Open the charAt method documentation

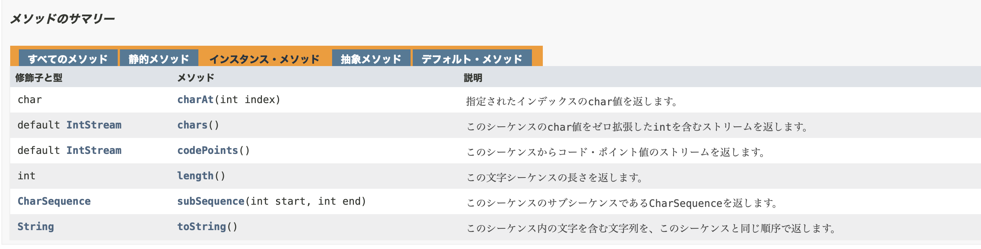pyautogui.click(x=195, y=99)
